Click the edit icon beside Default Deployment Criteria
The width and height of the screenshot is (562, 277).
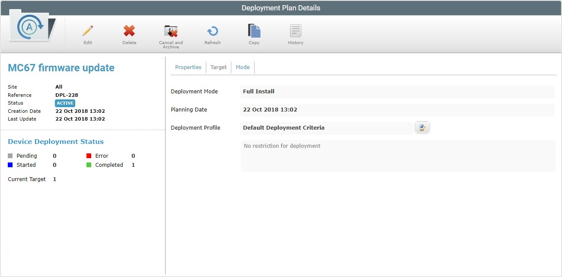click(x=422, y=127)
